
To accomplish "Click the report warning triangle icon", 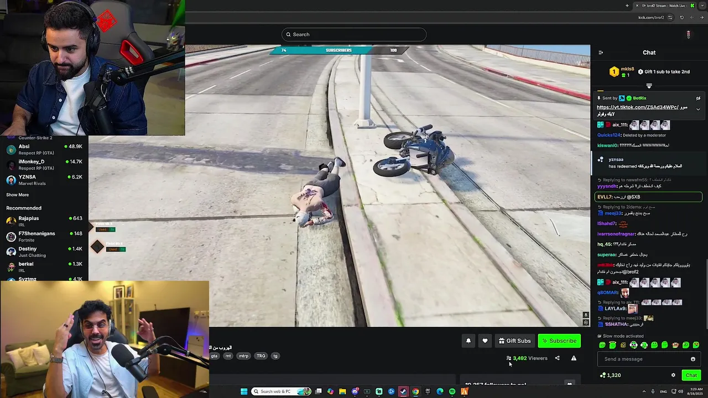I will [574, 358].
